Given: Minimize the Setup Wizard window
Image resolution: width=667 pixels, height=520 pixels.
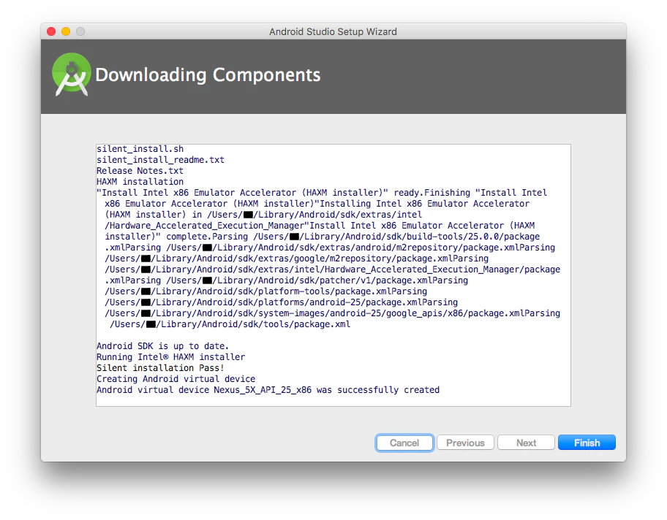Looking at the screenshot, I should pyautogui.click(x=66, y=31).
